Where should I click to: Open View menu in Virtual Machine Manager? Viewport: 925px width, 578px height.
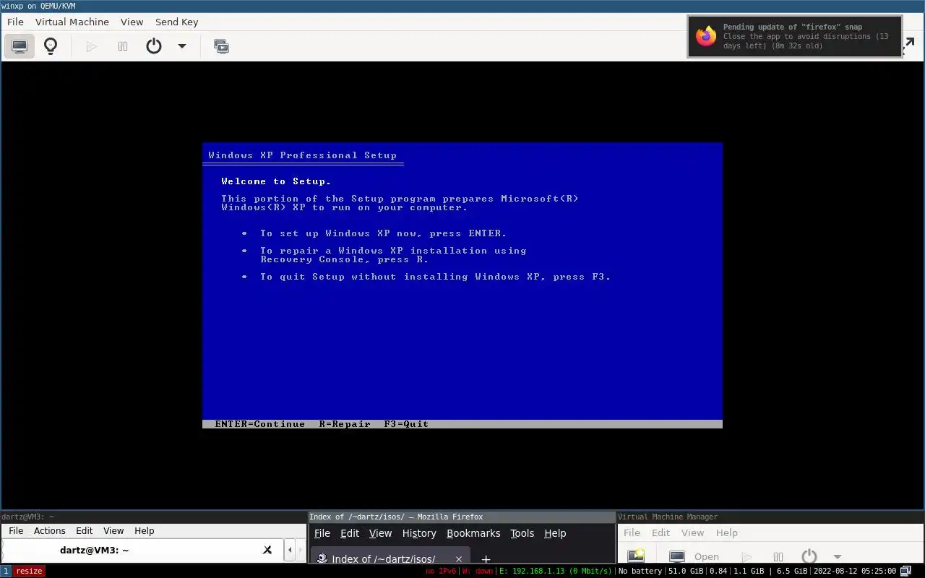(x=692, y=532)
